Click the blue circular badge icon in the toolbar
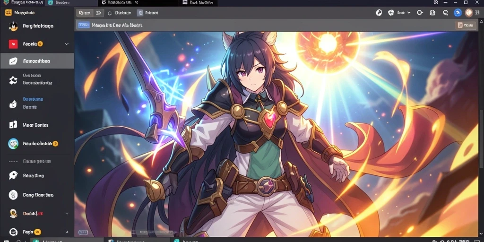This screenshot has height=242, width=484. tap(458, 13)
